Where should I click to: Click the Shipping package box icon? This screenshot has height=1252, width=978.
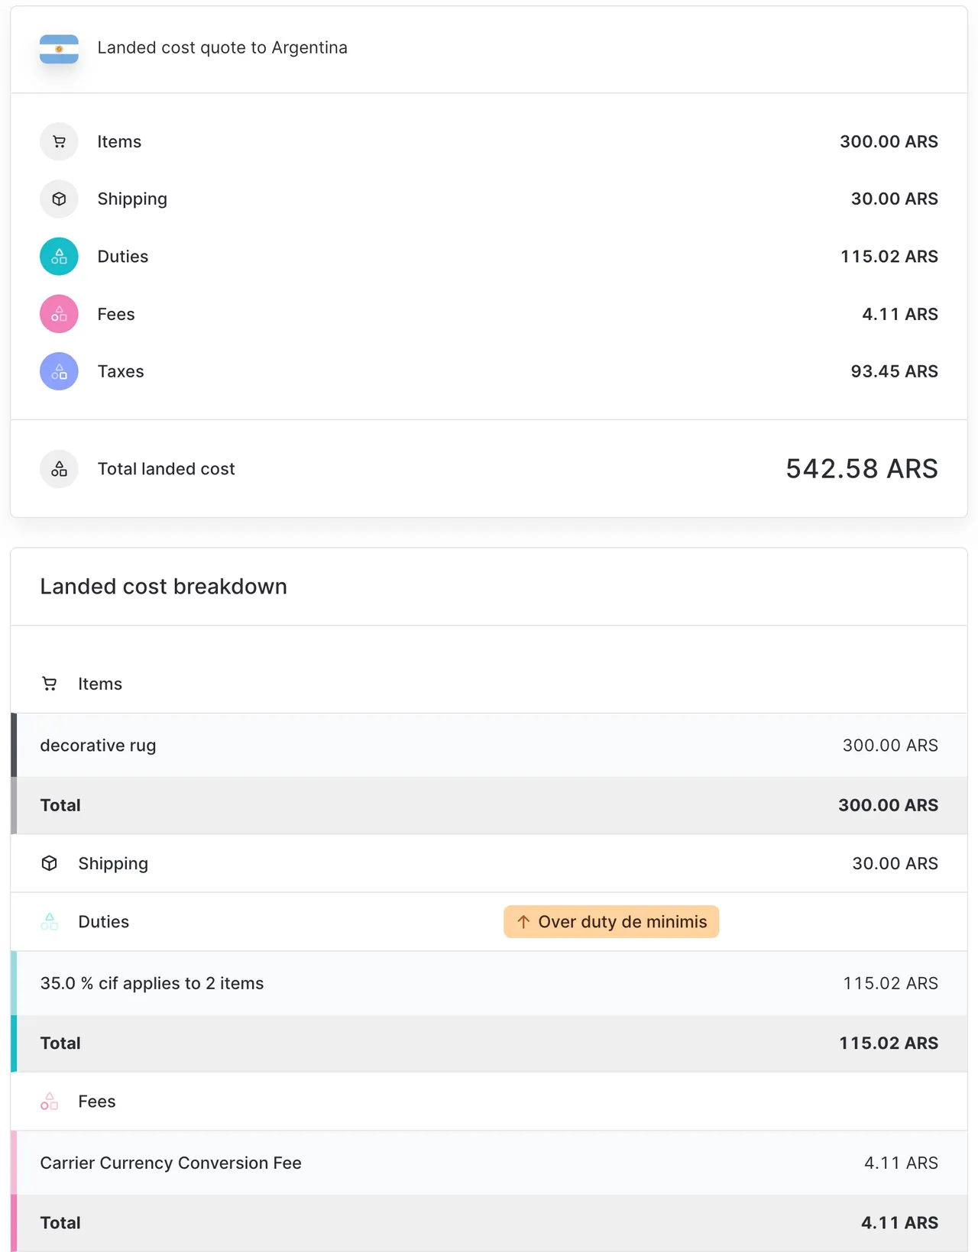(x=59, y=199)
